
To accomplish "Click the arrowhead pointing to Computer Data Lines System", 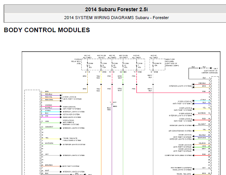I will coord(193,155).
